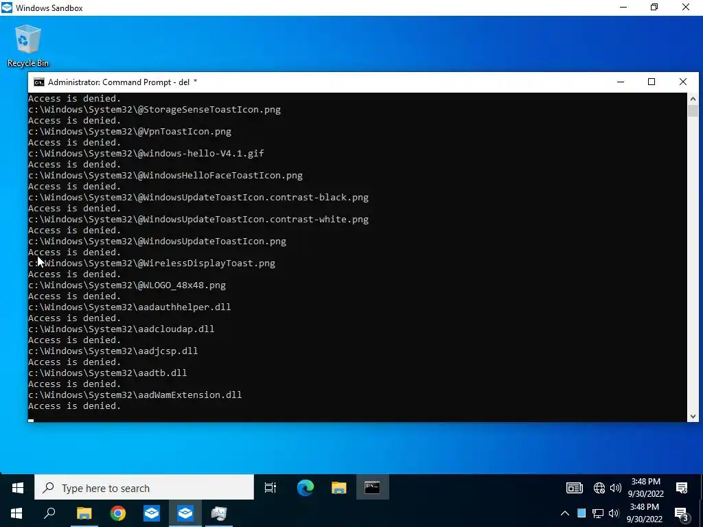Click the sandbox network globe icon
Viewport: 703px width, 527px height.
tap(599, 488)
